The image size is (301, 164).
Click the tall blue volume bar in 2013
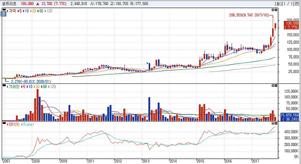coord(149,109)
